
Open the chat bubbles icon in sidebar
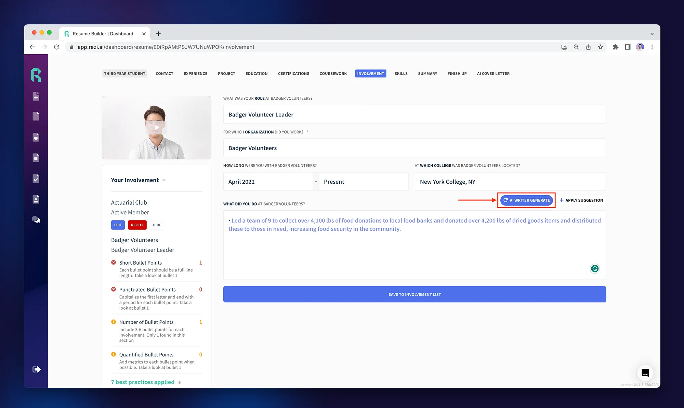pos(36,220)
